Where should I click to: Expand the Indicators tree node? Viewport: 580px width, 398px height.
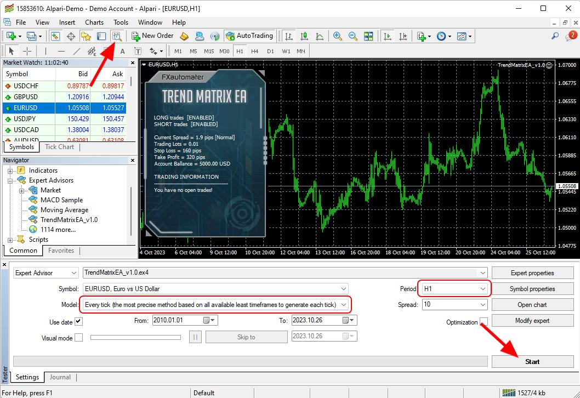tap(10, 170)
